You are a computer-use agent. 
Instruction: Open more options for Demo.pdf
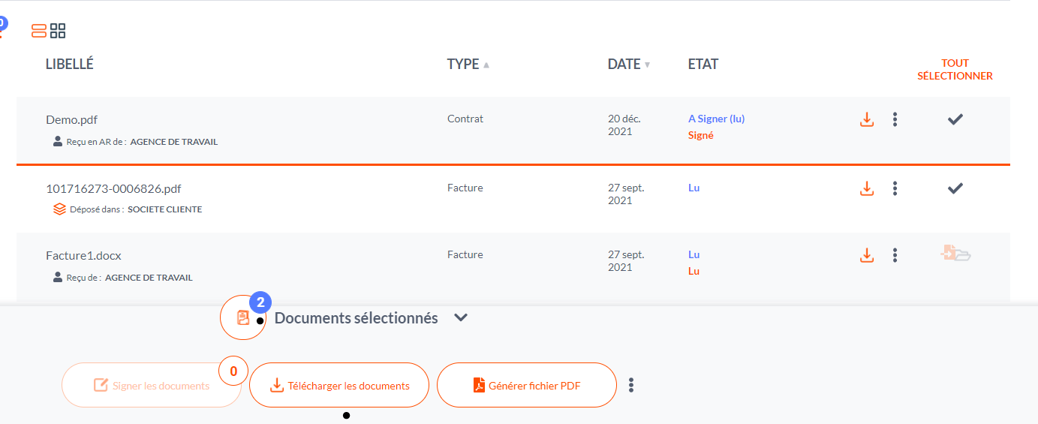(895, 119)
